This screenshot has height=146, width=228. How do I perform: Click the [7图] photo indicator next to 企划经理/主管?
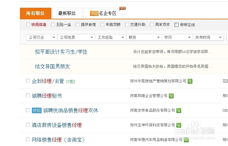[70, 82]
